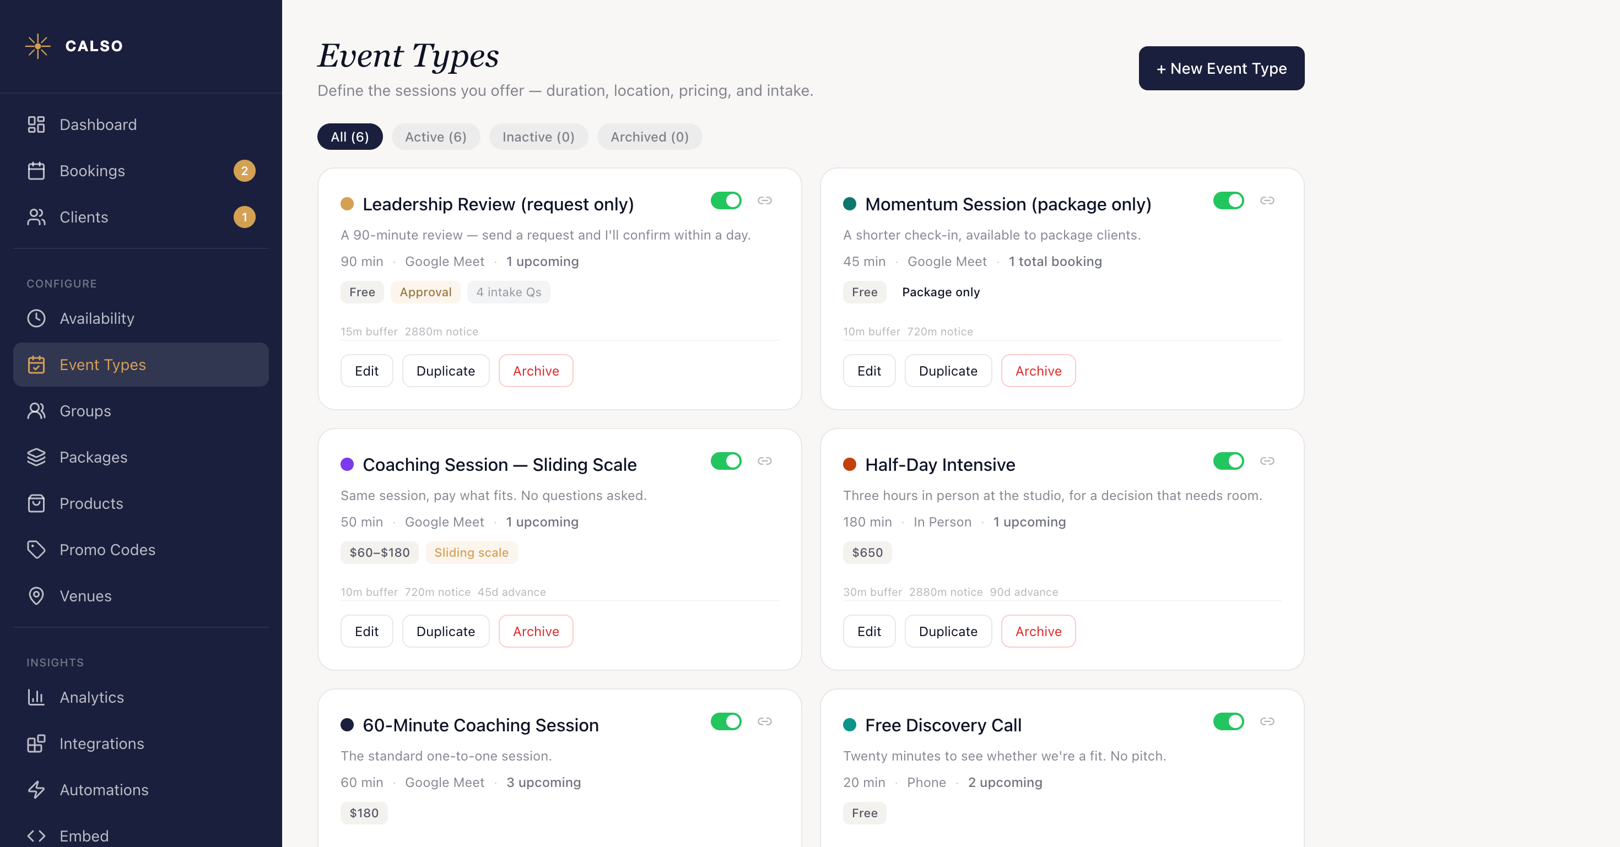The width and height of the screenshot is (1620, 847).
Task: Click the Clients badge showing 1
Action: coord(245,217)
